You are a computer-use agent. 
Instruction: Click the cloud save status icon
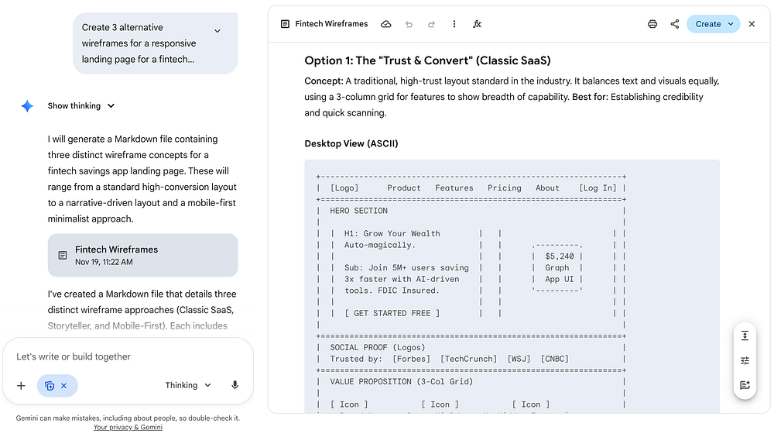point(385,24)
